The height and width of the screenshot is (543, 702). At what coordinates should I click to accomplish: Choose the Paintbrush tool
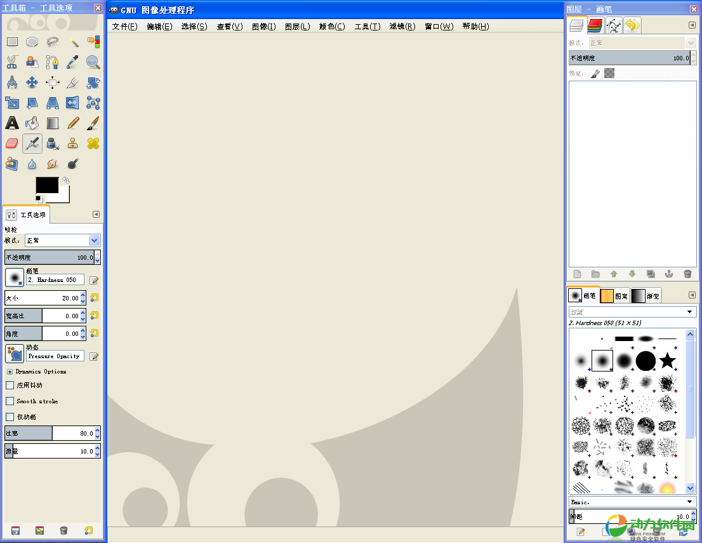(x=93, y=123)
